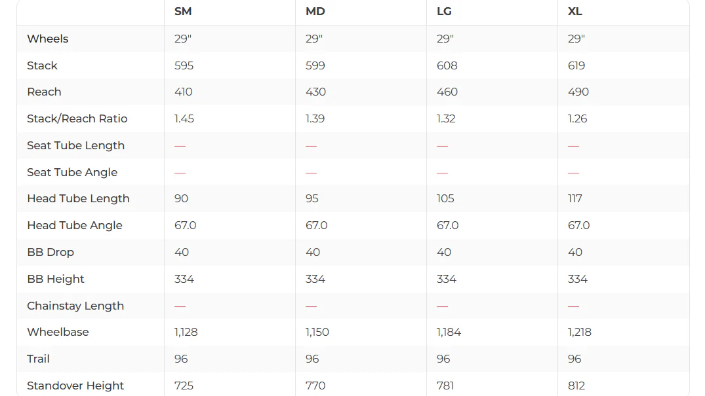Select the Stack row label
Screen dimensions: 705x396
[42, 65]
